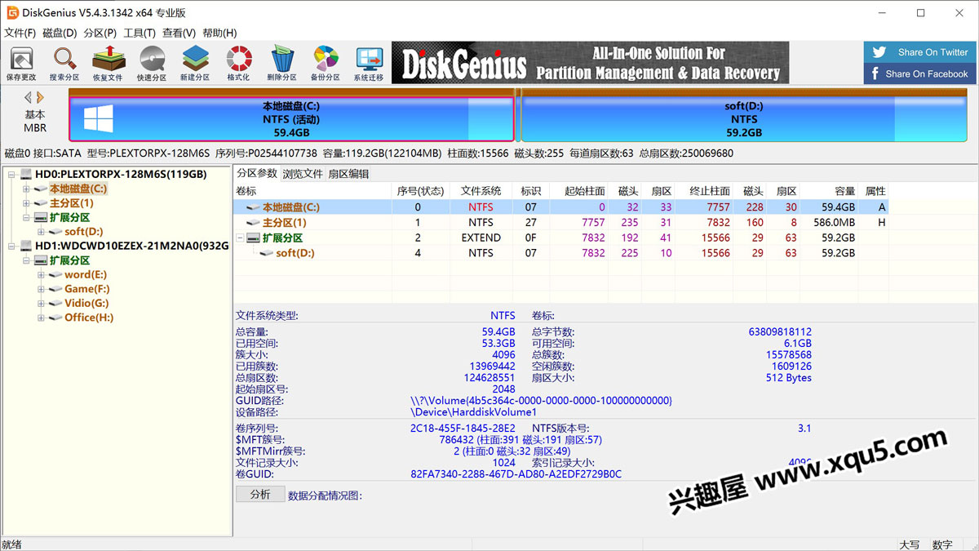Select 主分区(1) row in partition table
979x551 pixels.
coord(561,222)
